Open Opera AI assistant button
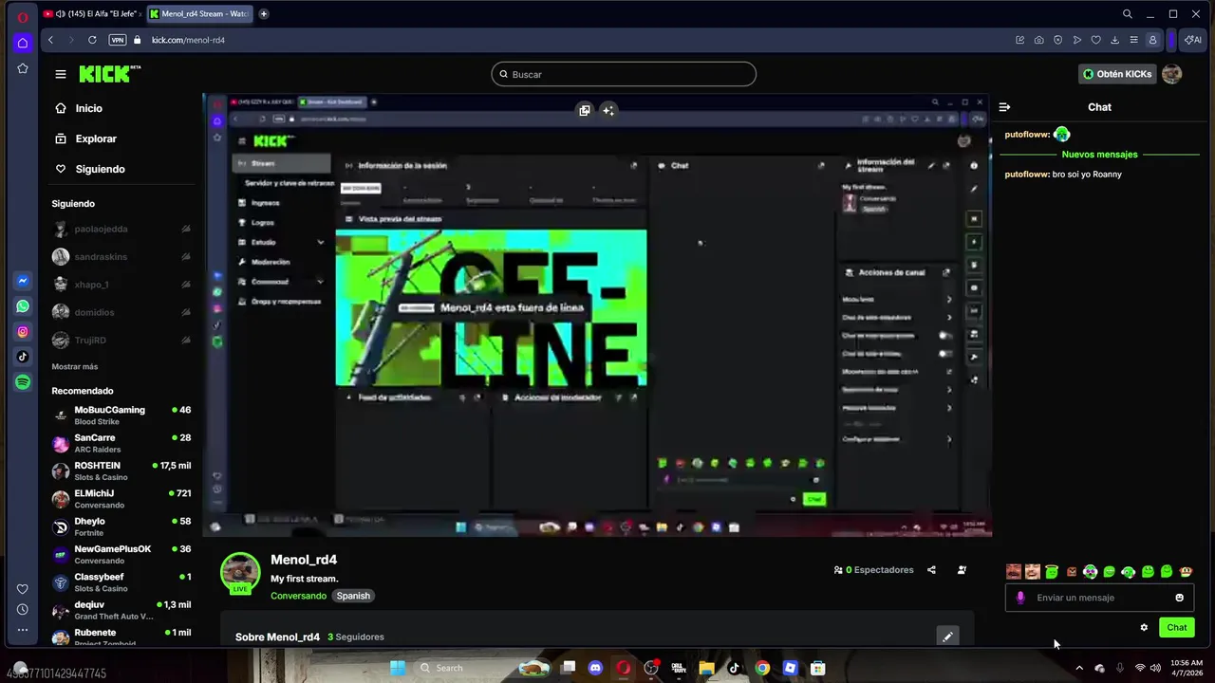 1193,40
